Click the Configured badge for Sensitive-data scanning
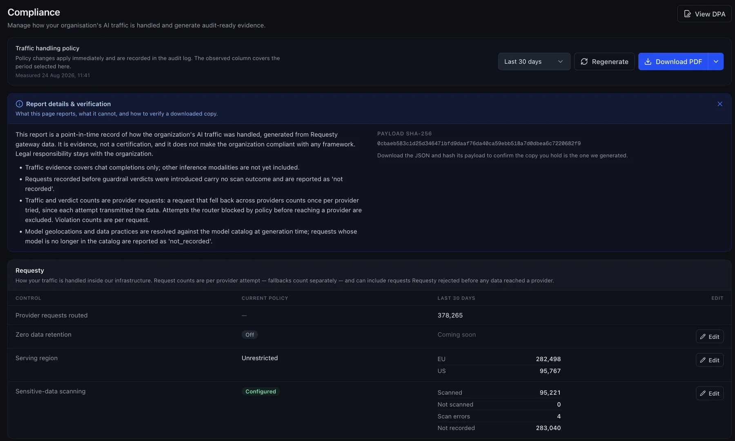 [x=261, y=392]
